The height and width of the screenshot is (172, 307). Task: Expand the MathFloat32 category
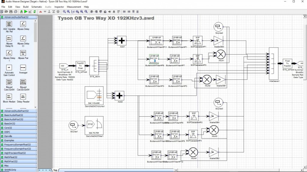[x=19, y=157]
